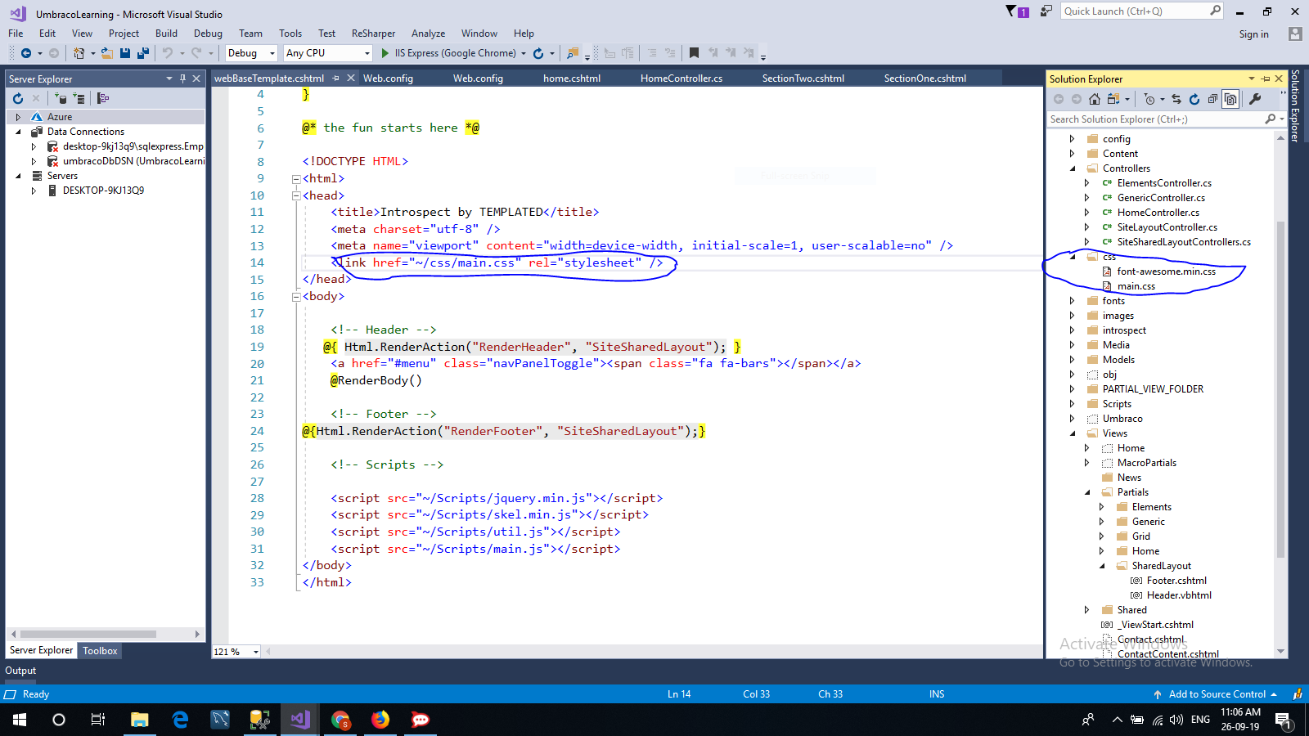Screen dimensions: 1309x736
Task: Go Home in the Solution Explorer toolbar
Action: coord(1095,99)
